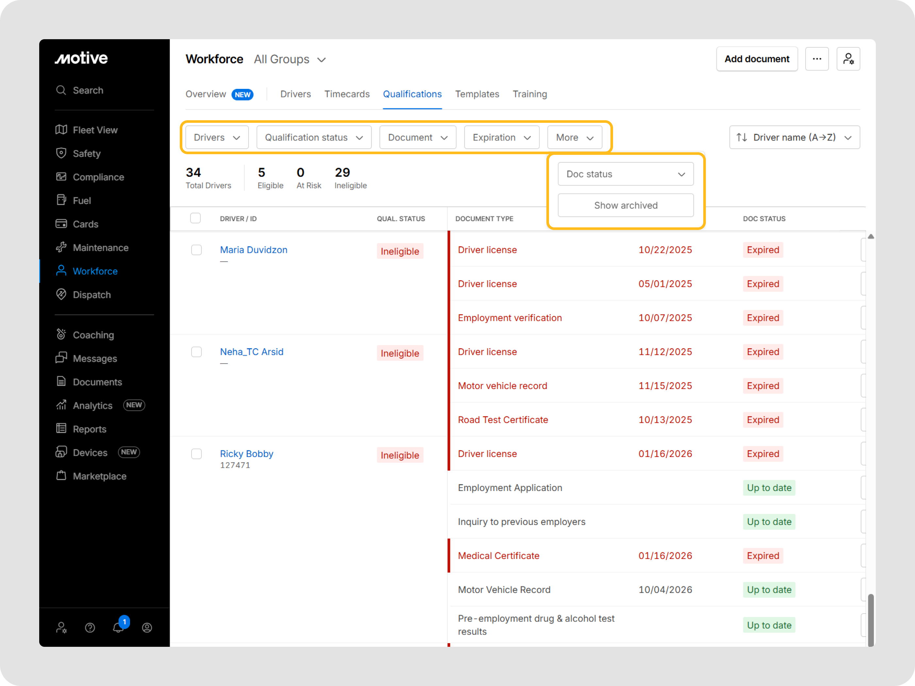Select Ricky Bobby's row checkbox
The height and width of the screenshot is (686, 915).
[196, 454]
